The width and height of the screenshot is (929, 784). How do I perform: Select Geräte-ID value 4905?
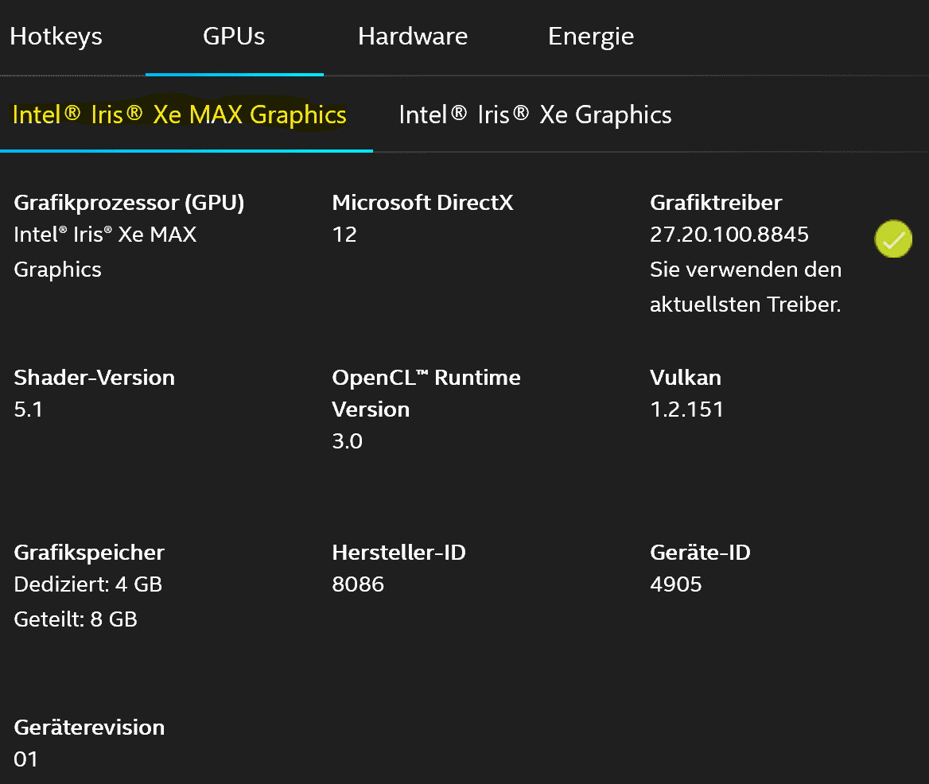(676, 584)
